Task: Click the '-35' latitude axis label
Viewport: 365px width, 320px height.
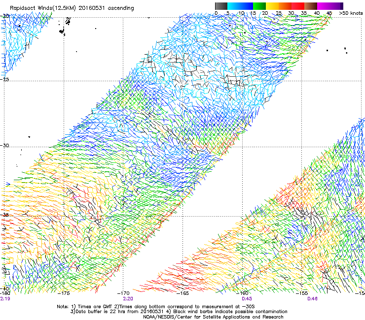Action: [4, 215]
